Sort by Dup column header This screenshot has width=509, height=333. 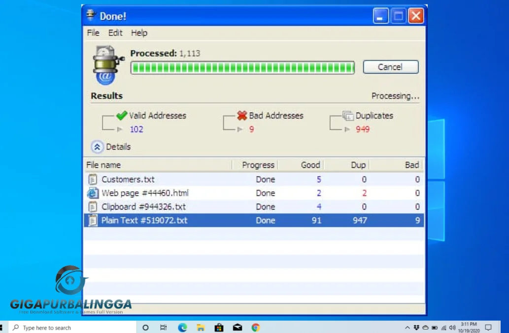coord(347,165)
